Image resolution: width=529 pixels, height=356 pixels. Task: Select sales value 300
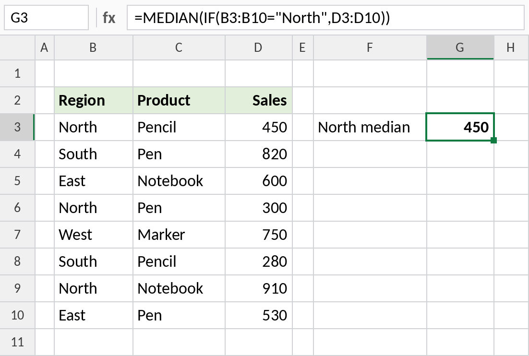tap(258, 208)
